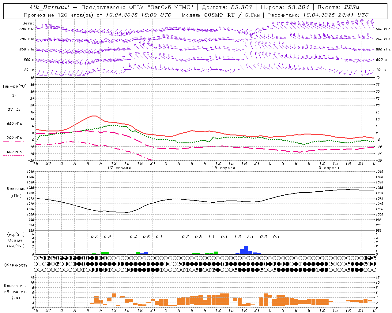Click the 18 апреля date label
The image size is (392, 313).
click(x=223, y=168)
